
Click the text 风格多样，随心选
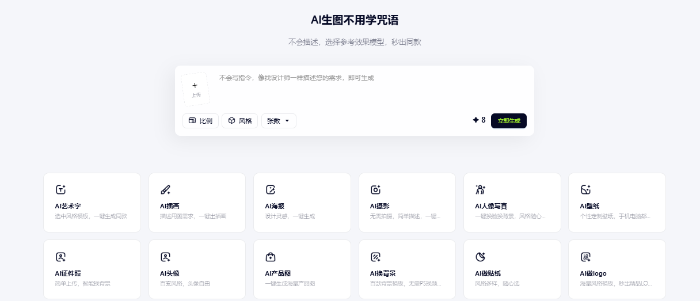tap(497, 284)
